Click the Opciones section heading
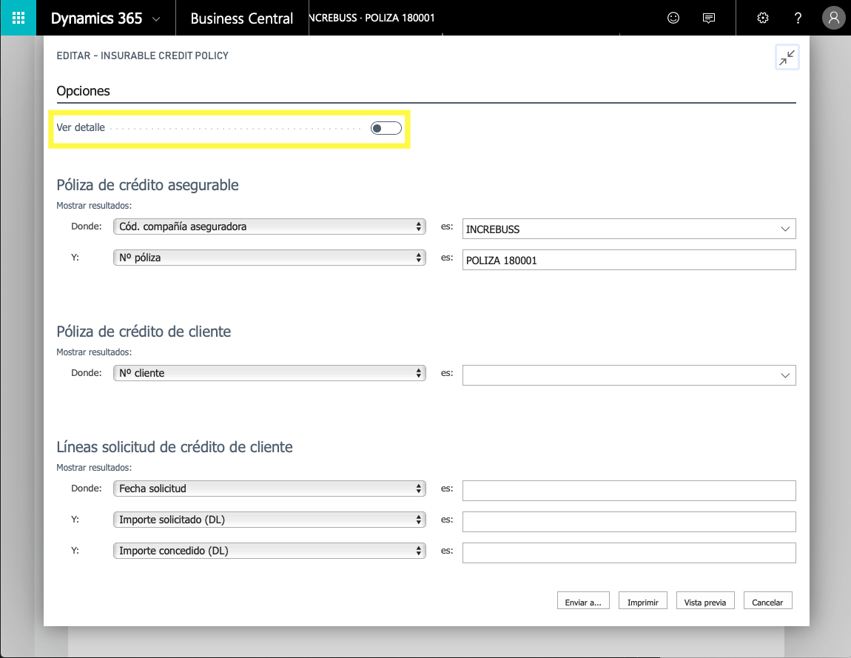This screenshot has height=658, width=851. [x=83, y=90]
